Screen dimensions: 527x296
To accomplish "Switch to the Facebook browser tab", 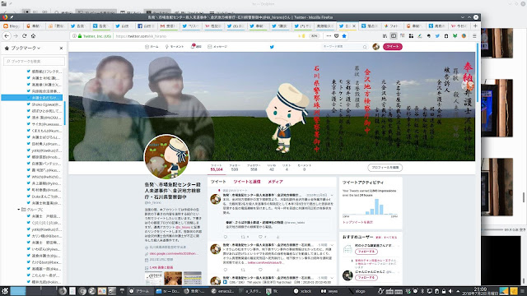I will point(146,25).
